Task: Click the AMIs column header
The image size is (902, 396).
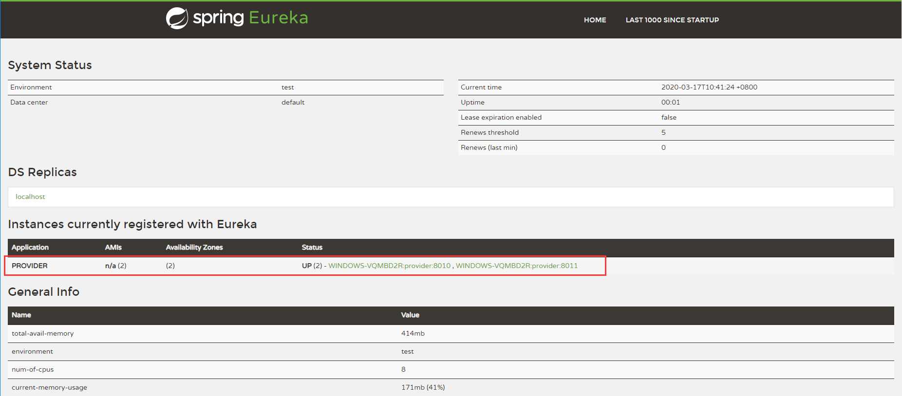Action: pos(113,247)
